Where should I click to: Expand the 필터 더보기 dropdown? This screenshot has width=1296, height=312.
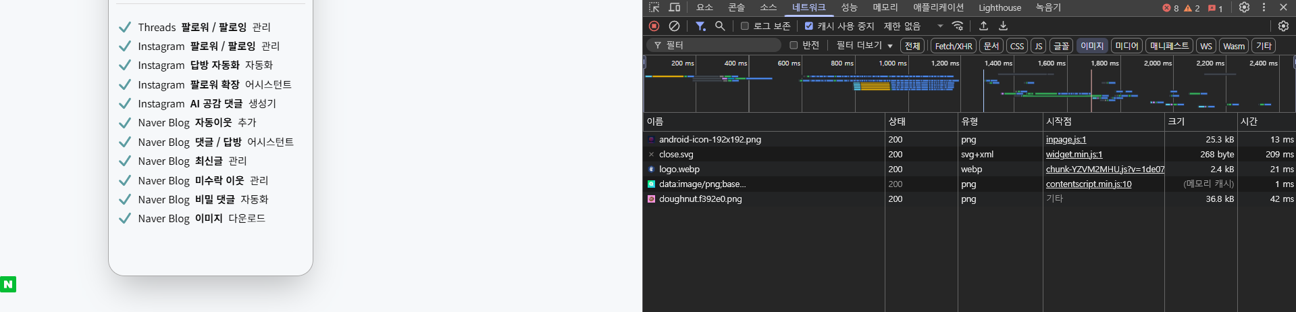pos(864,45)
